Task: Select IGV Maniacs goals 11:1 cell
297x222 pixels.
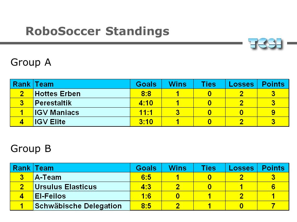Action: pos(146,112)
